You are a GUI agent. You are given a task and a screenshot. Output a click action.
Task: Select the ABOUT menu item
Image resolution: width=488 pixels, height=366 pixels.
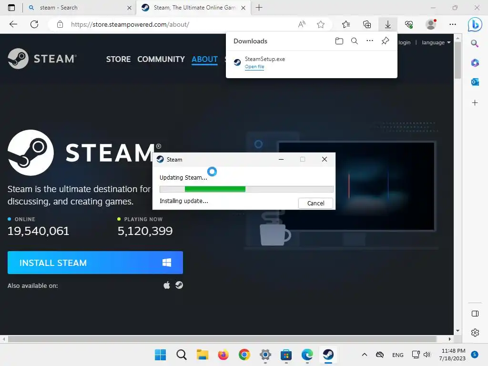click(x=204, y=59)
